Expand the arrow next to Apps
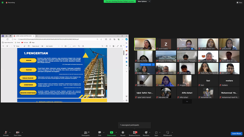Viewport: 244px width, 137px height. coord(160,132)
